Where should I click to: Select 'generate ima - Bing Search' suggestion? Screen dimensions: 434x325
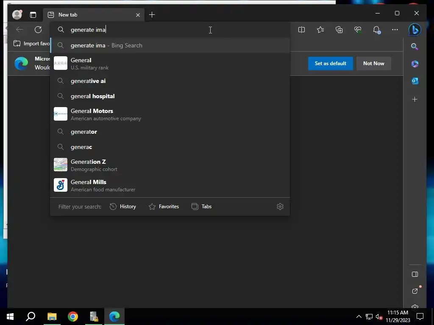(170, 45)
